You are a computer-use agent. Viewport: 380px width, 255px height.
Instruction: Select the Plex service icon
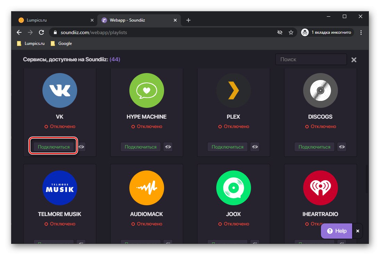tap(233, 90)
